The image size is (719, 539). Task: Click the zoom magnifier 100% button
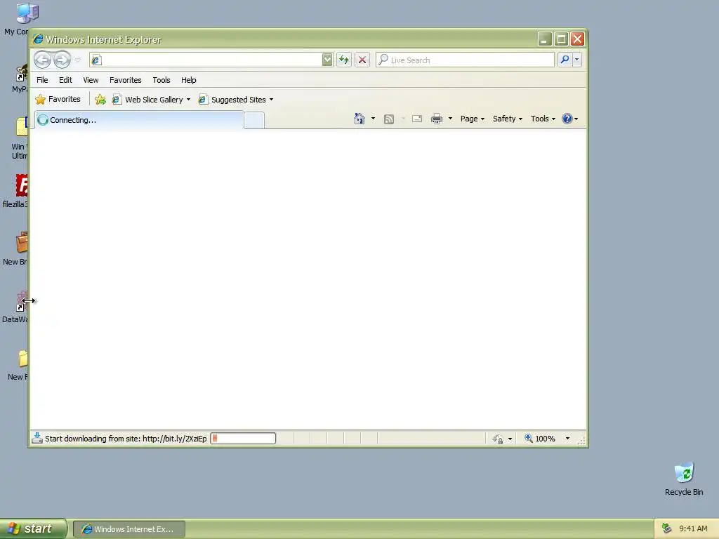click(x=540, y=439)
